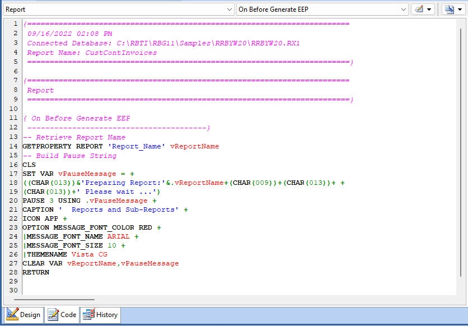Click the 'Build Pause String' comment
This screenshot has height=326, width=468.
point(69,156)
